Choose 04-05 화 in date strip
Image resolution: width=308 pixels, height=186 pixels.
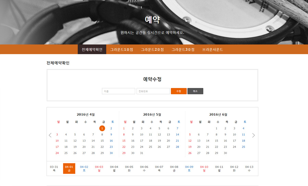point(129,169)
